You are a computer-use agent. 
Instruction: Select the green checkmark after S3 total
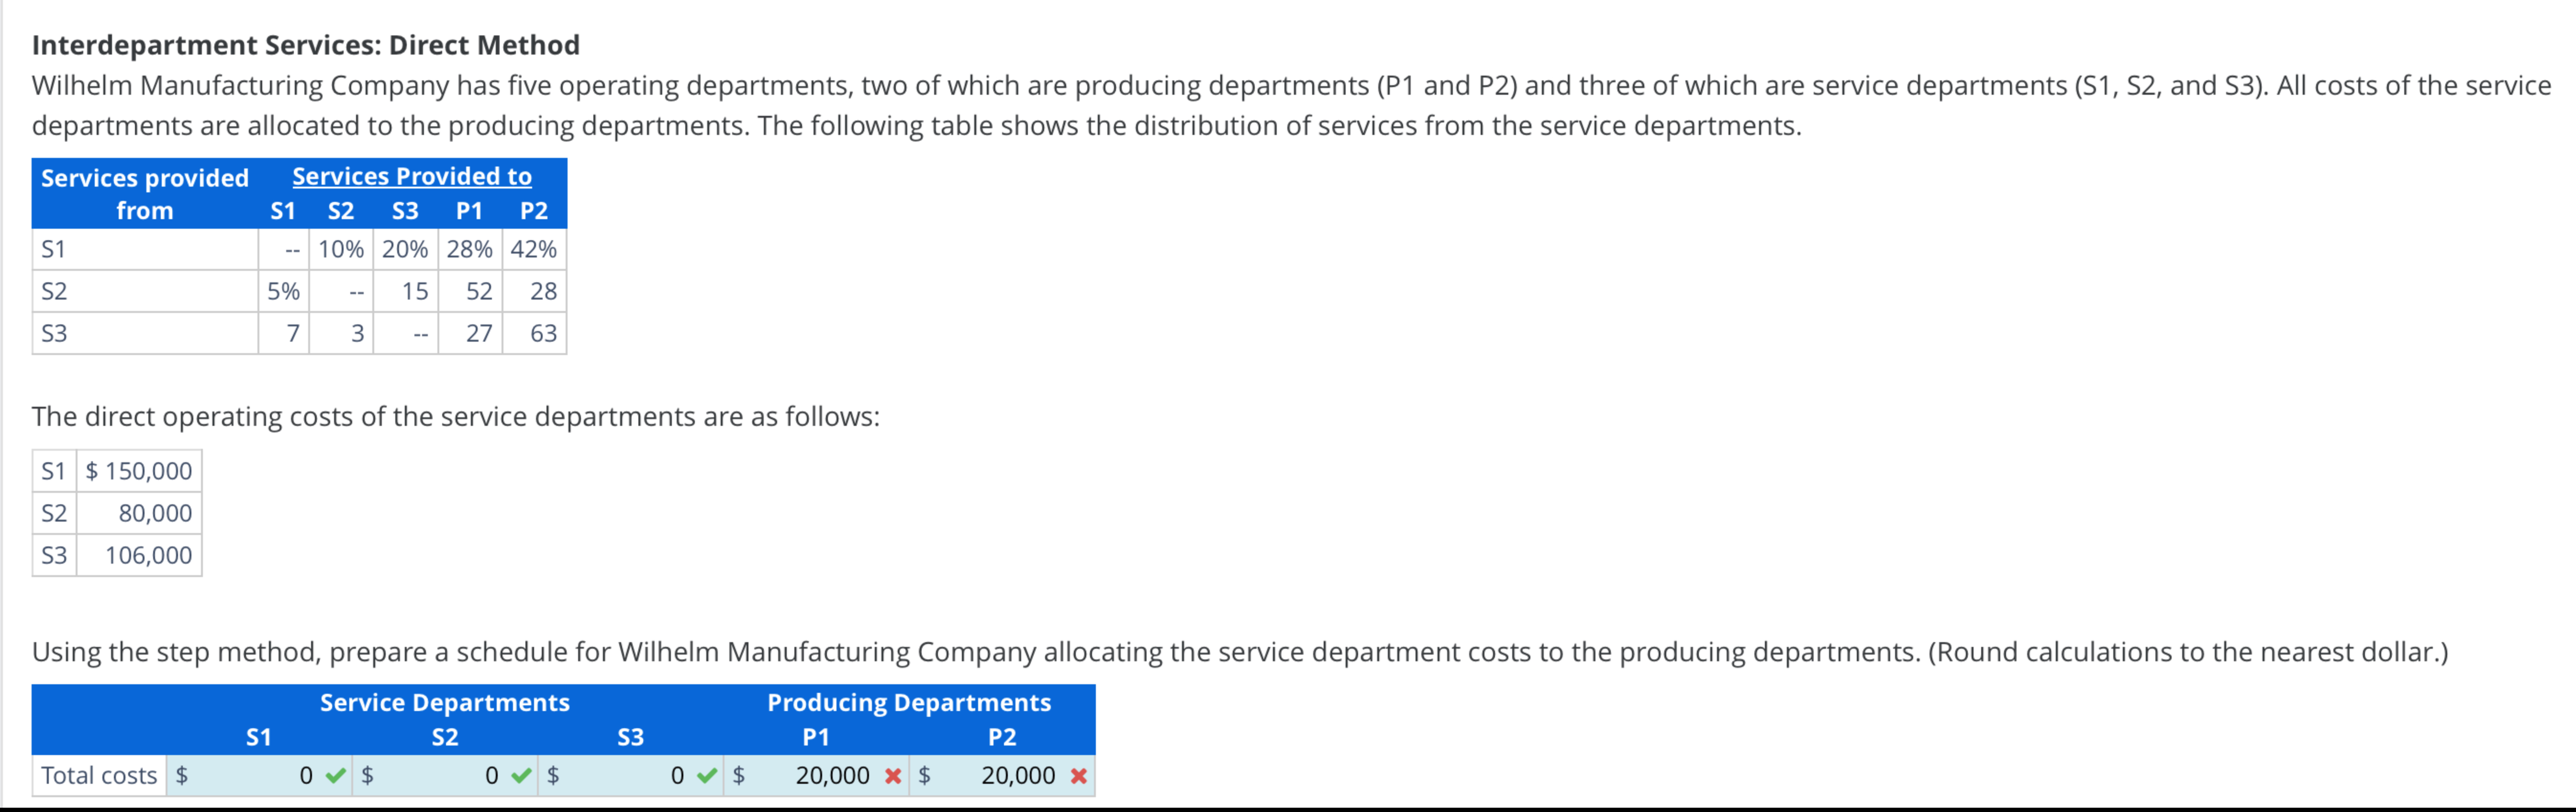[x=707, y=775]
